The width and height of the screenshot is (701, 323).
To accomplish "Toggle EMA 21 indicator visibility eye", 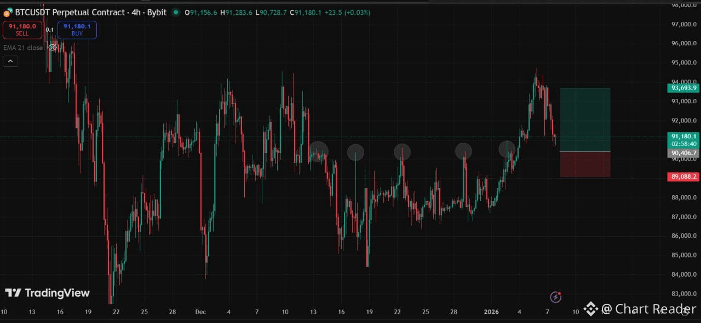I will pos(53,48).
